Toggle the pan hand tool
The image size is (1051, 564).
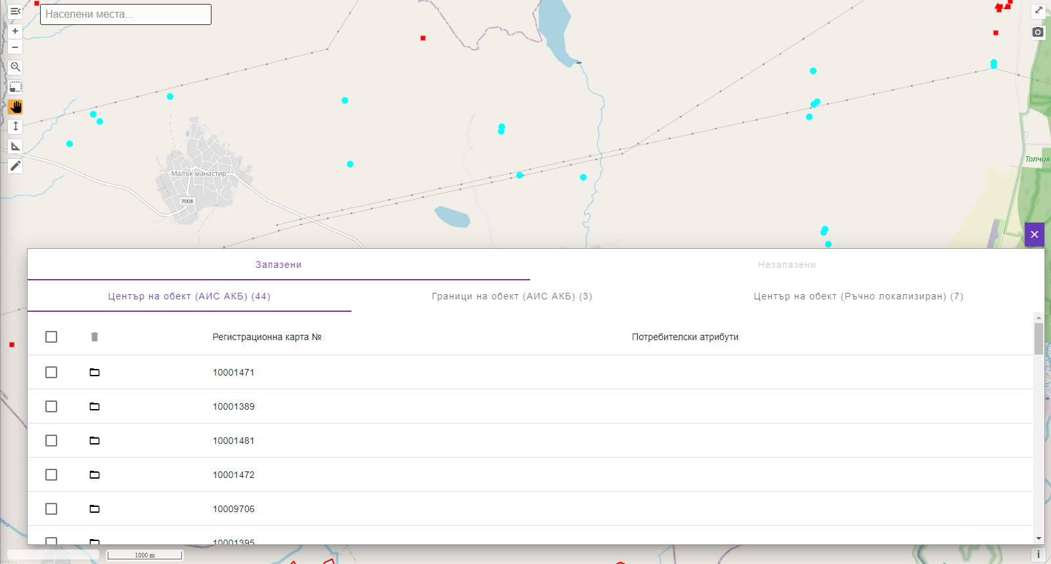click(x=15, y=106)
